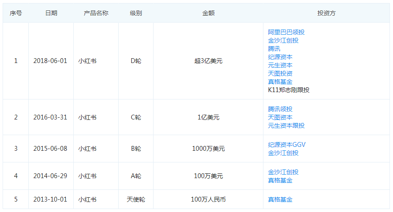This screenshot has width=393, height=212.
Task: Select the date 2018-06-01
Action: [50, 61]
